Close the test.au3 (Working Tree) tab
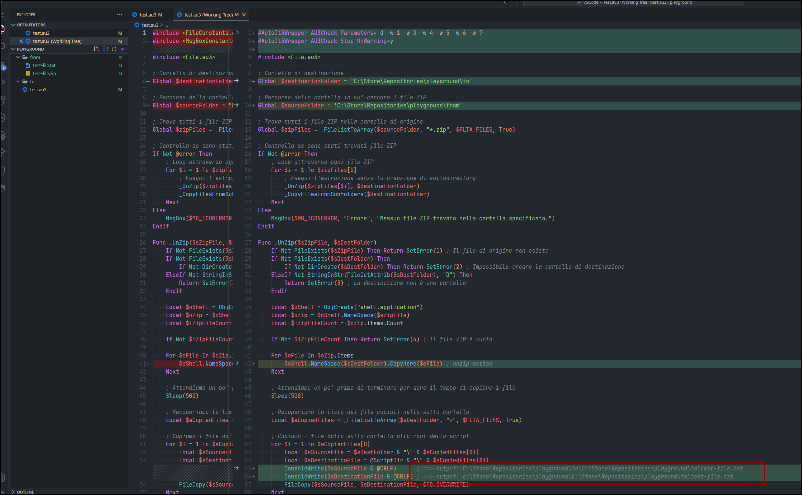 coord(244,15)
